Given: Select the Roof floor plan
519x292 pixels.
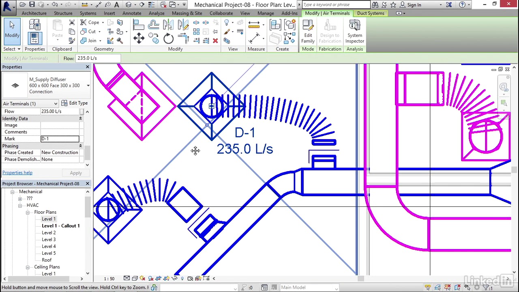Looking at the screenshot, I should pos(47,260).
